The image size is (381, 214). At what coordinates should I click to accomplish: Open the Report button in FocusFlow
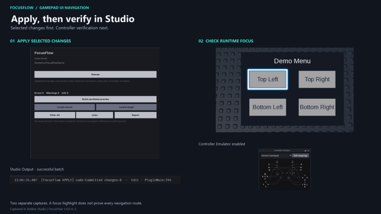click(136, 115)
